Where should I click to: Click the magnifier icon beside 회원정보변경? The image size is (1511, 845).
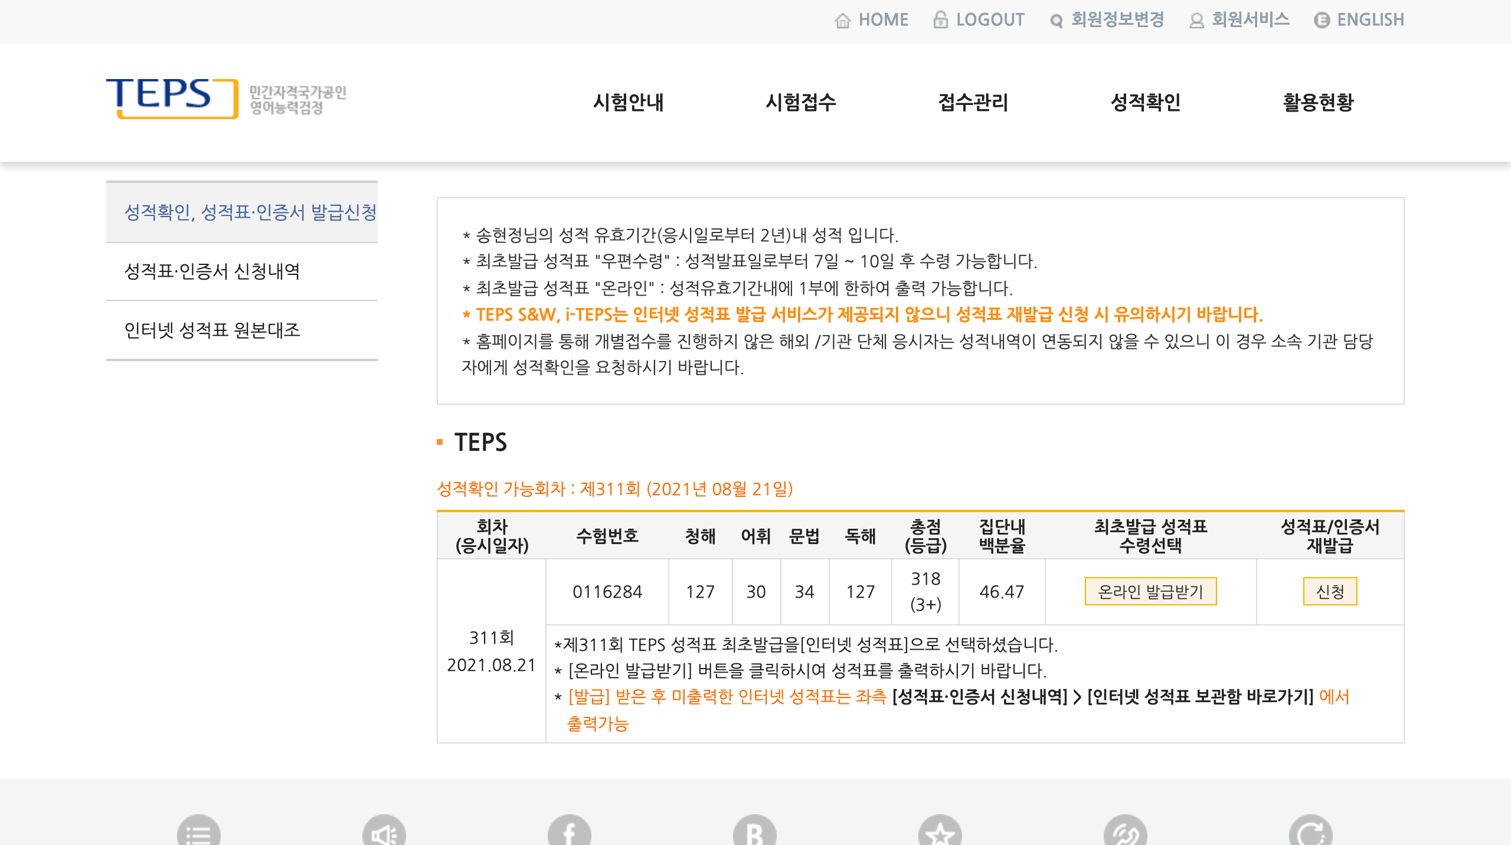(x=1056, y=21)
